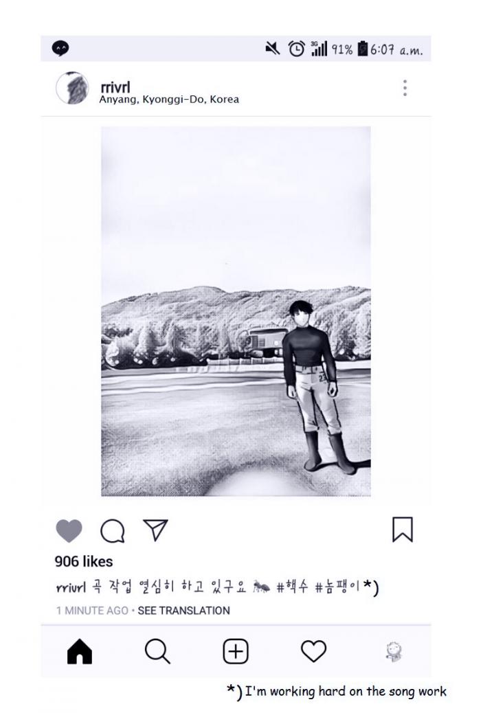
Task: Open the rrivrl username in post header
Action: [115, 87]
